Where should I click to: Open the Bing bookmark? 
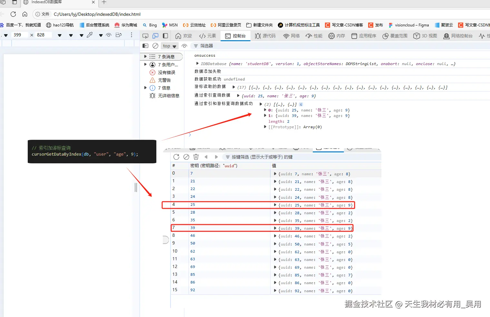pos(150,25)
